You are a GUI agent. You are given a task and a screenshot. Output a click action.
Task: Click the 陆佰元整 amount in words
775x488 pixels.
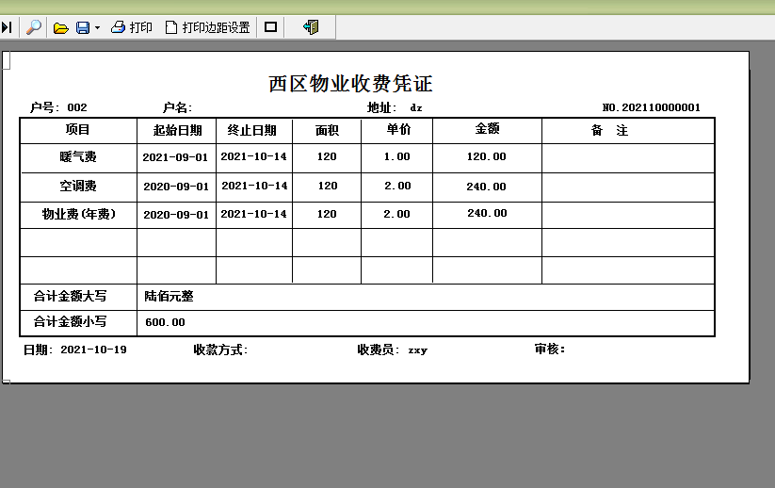[x=170, y=296]
